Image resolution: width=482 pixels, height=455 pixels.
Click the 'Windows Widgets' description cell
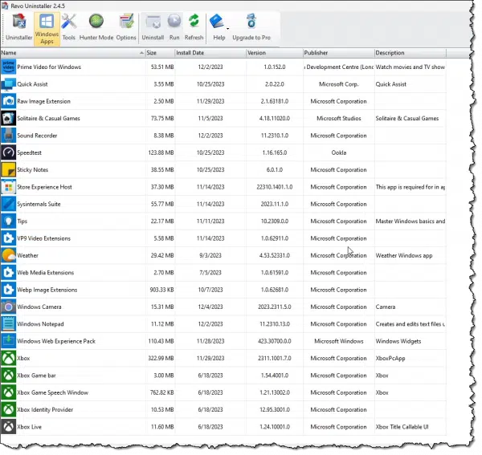coord(398,341)
